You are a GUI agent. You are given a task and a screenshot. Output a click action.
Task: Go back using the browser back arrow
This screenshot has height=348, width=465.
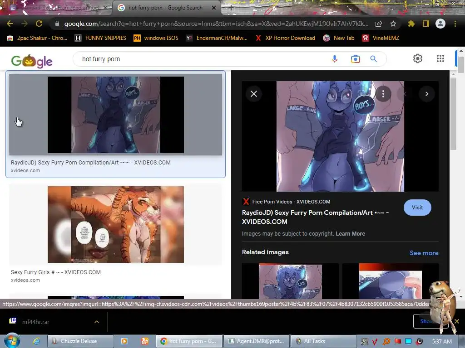point(10,24)
